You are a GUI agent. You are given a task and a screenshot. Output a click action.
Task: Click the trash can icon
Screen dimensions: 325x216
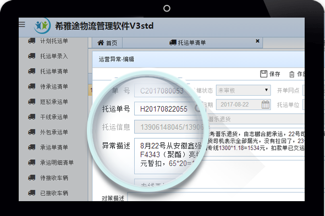click(291, 74)
